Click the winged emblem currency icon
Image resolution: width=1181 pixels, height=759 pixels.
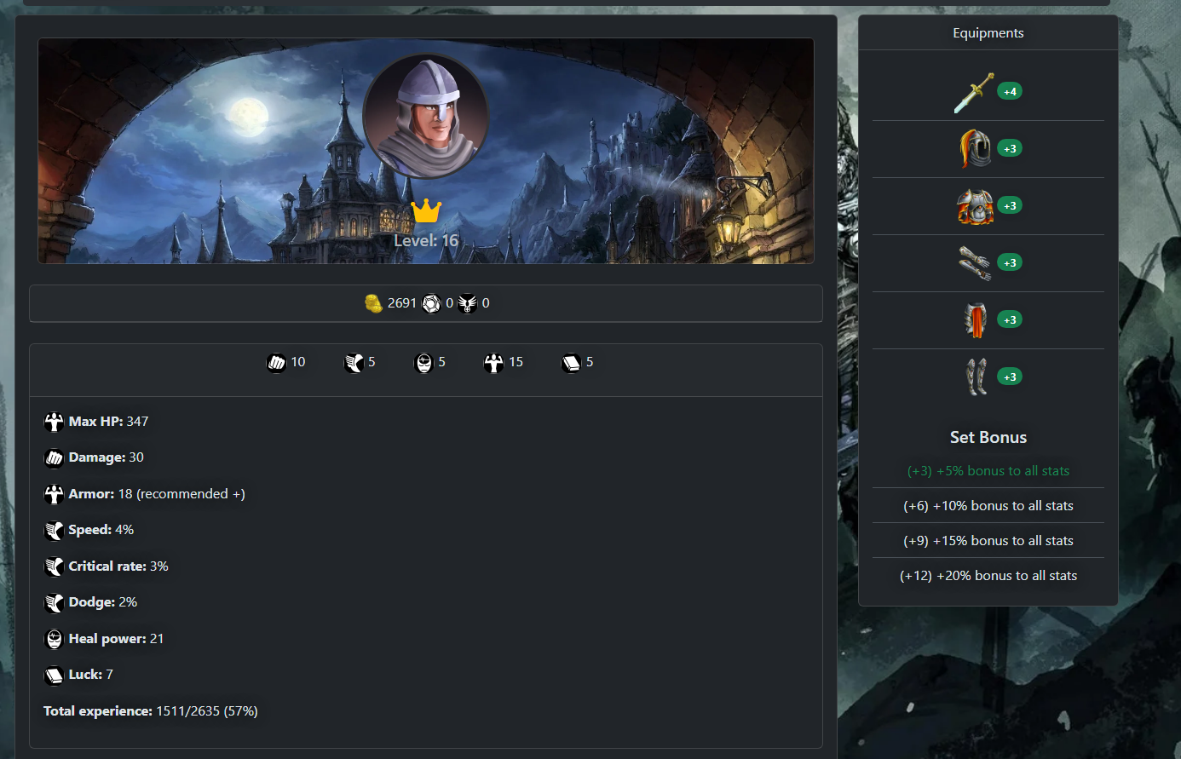click(468, 303)
